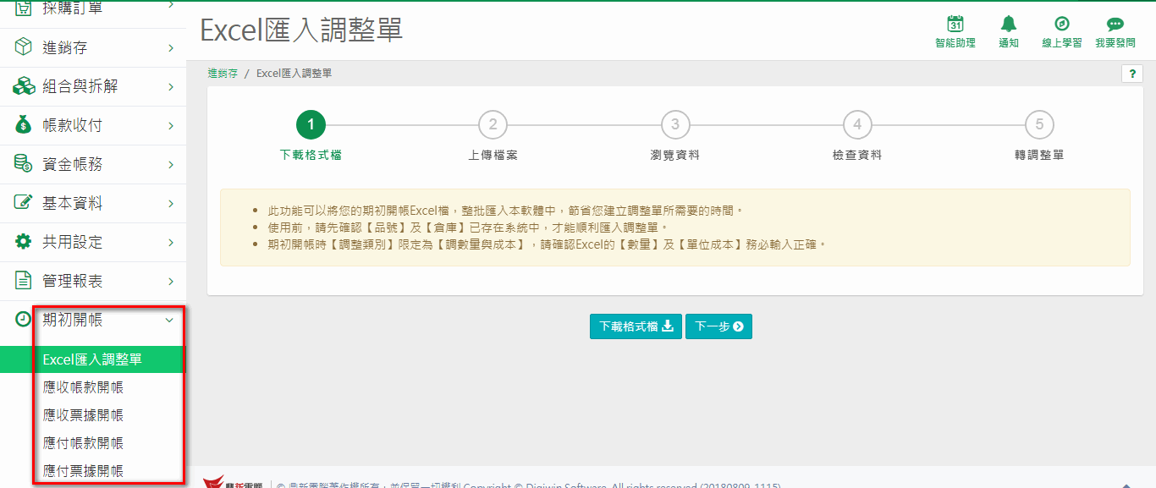The image size is (1156, 488).
Task: Click the 上傳檔案 step label
Action: click(493, 156)
